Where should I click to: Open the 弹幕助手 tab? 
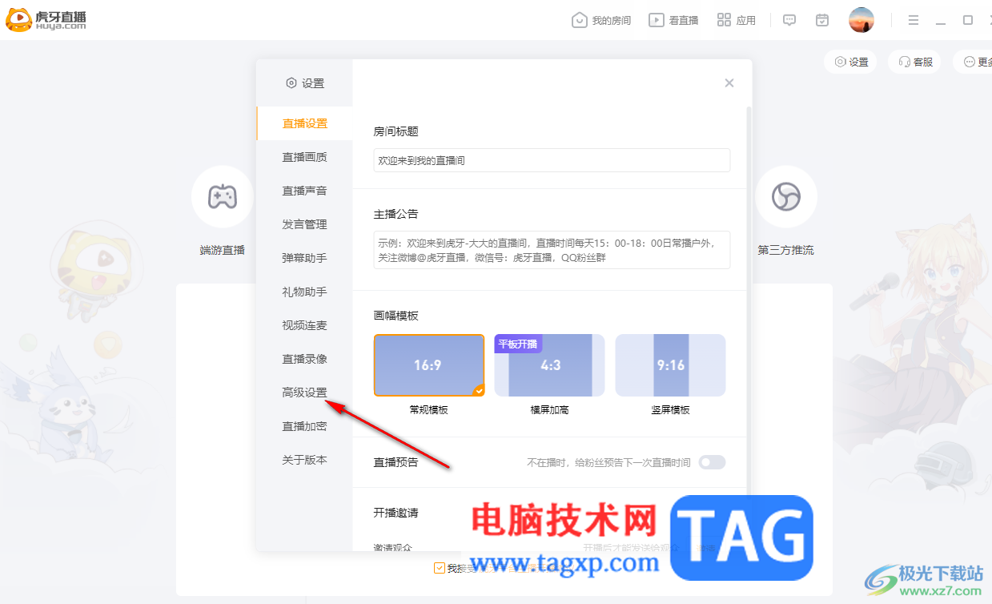point(304,258)
